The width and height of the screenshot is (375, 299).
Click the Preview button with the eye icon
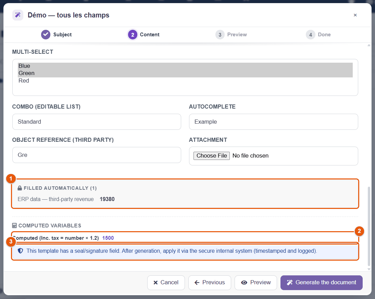click(256, 283)
